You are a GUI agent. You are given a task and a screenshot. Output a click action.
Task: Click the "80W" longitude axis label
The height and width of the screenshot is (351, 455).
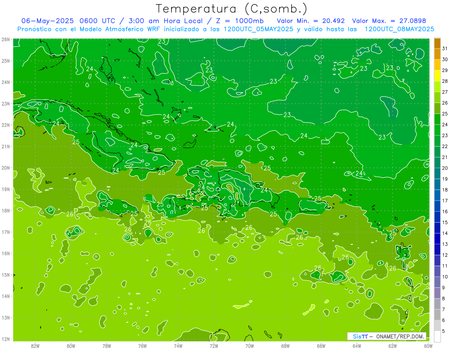coord(71,346)
